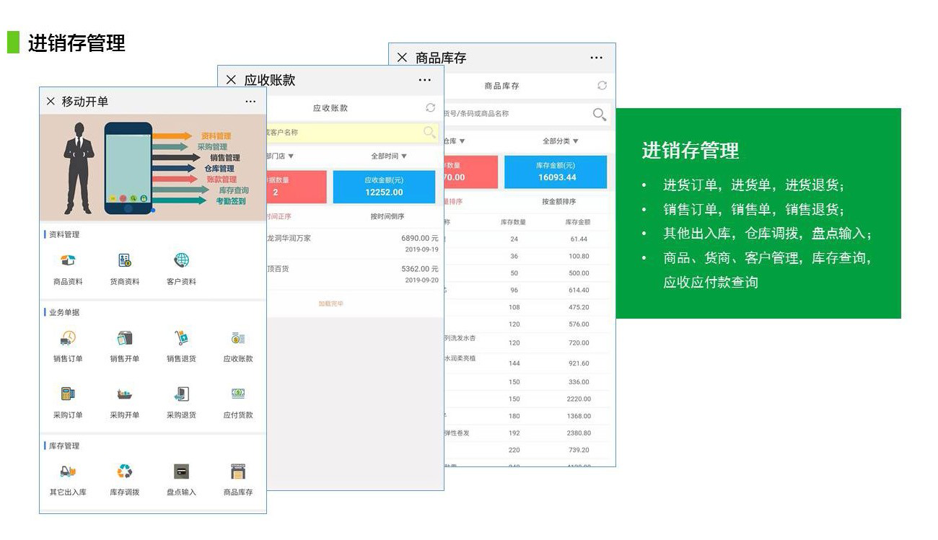The image size is (938, 540).
Task: Open 应付货款 icon
Action: click(238, 394)
